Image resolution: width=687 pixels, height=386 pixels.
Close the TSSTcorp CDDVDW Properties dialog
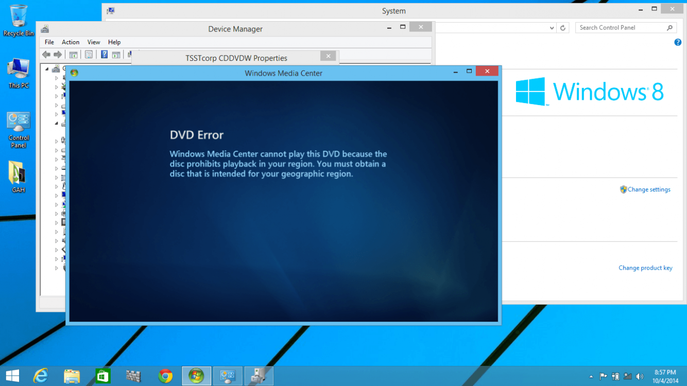[328, 56]
